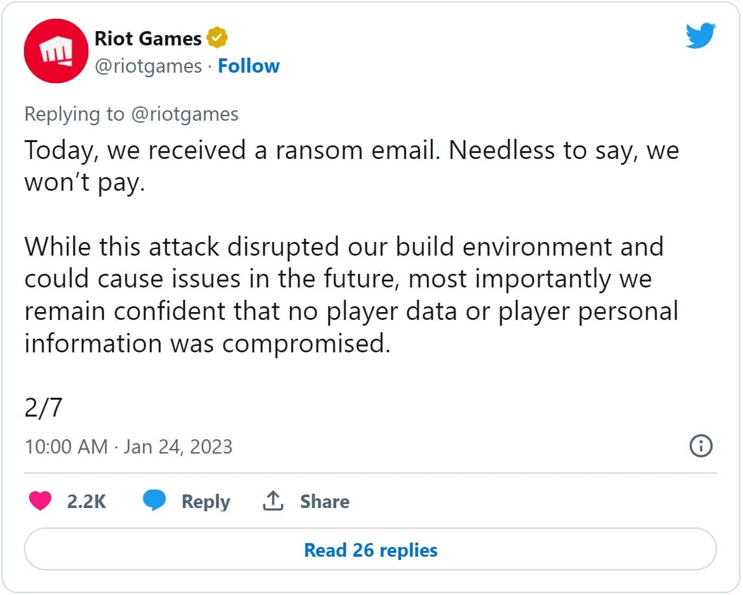Open the Twitter info circle icon
The width and height of the screenshot is (743, 595).
(701, 446)
